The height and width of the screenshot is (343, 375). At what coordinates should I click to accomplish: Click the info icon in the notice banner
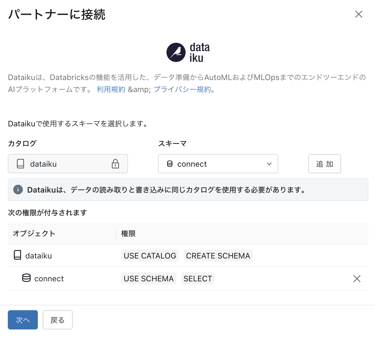pyautogui.click(x=18, y=190)
